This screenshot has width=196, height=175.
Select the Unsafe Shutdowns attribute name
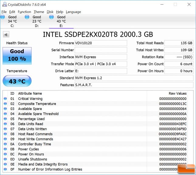click(x=33, y=159)
